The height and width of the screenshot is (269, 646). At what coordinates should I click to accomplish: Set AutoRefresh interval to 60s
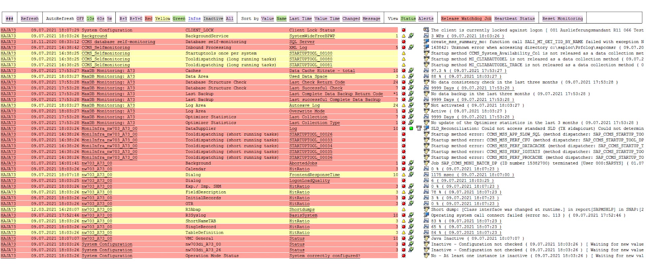(x=100, y=19)
